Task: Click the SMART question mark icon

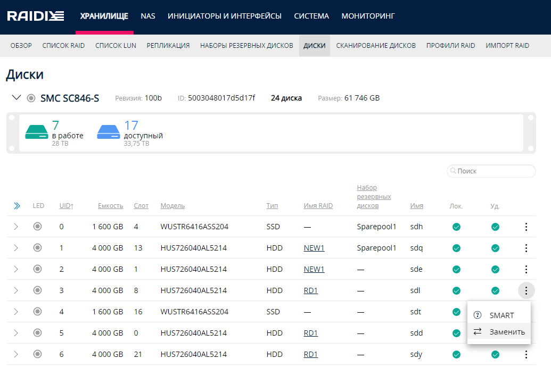Action: pyautogui.click(x=478, y=315)
